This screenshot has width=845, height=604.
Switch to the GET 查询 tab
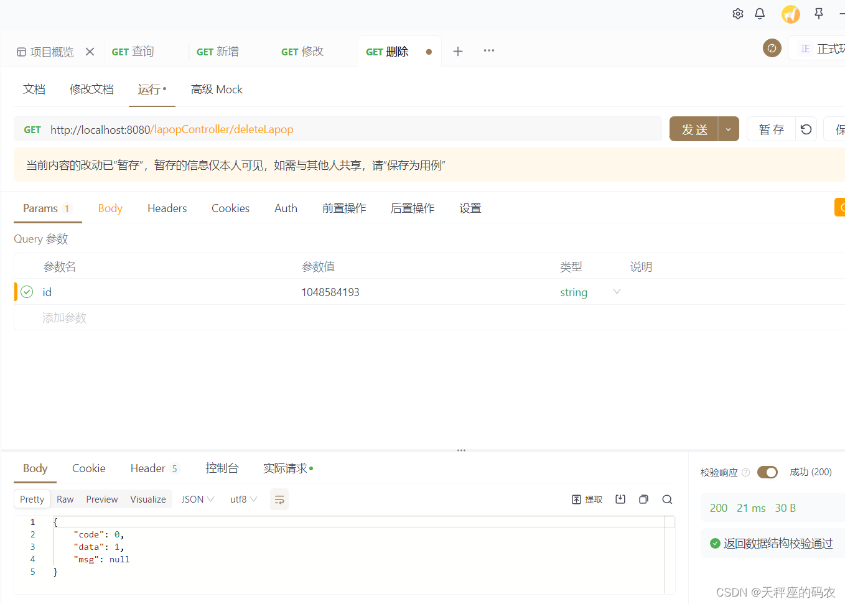(x=133, y=52)
